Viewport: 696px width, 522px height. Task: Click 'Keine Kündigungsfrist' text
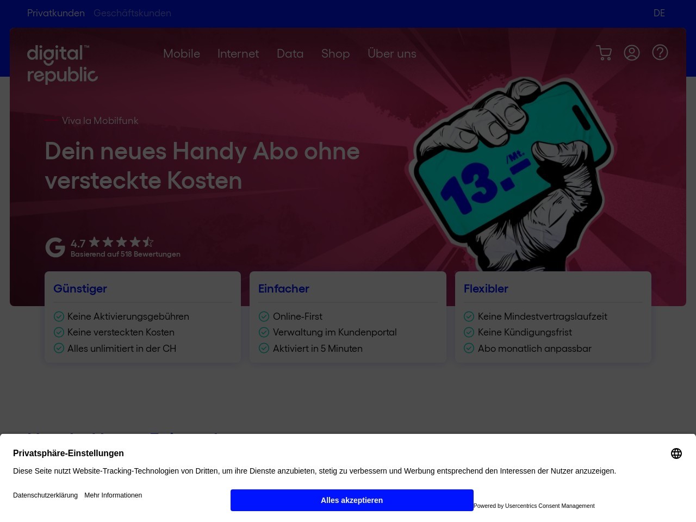[x=525, y=332]
